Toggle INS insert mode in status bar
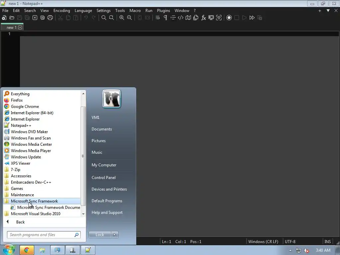Screen dimensions: 340x255 (x=327, y=241)
